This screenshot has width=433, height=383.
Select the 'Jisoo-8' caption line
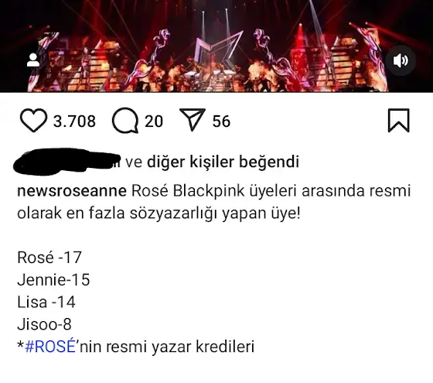tap(44, 324)
